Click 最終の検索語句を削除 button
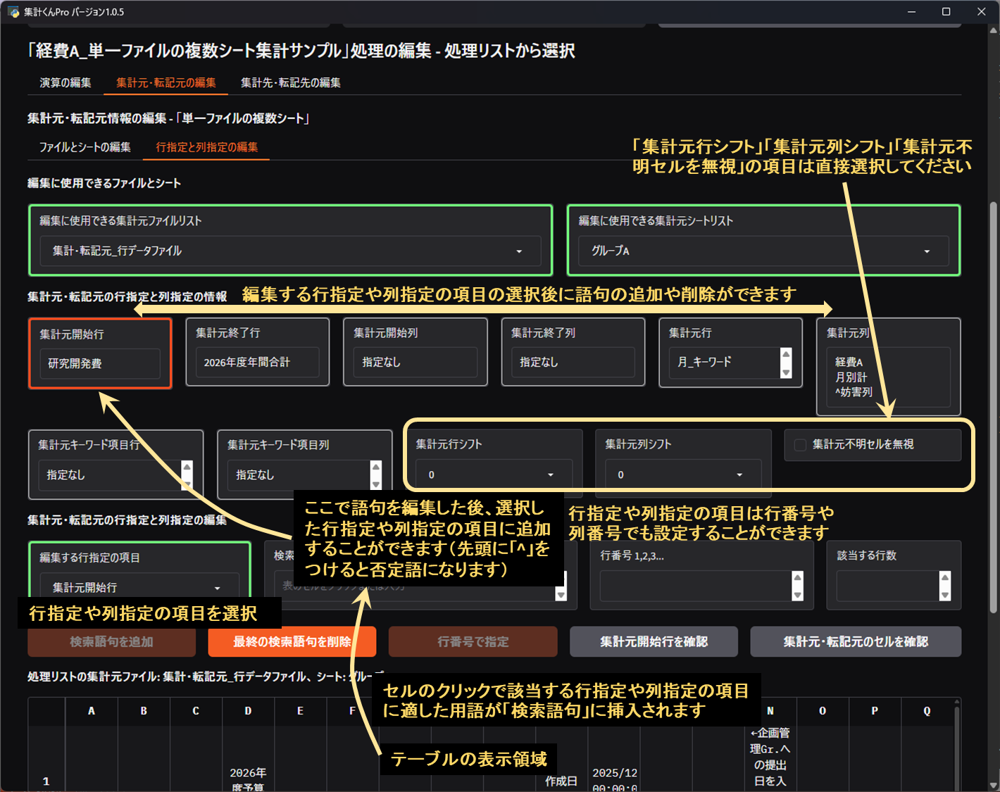 (x=292, y=641)
